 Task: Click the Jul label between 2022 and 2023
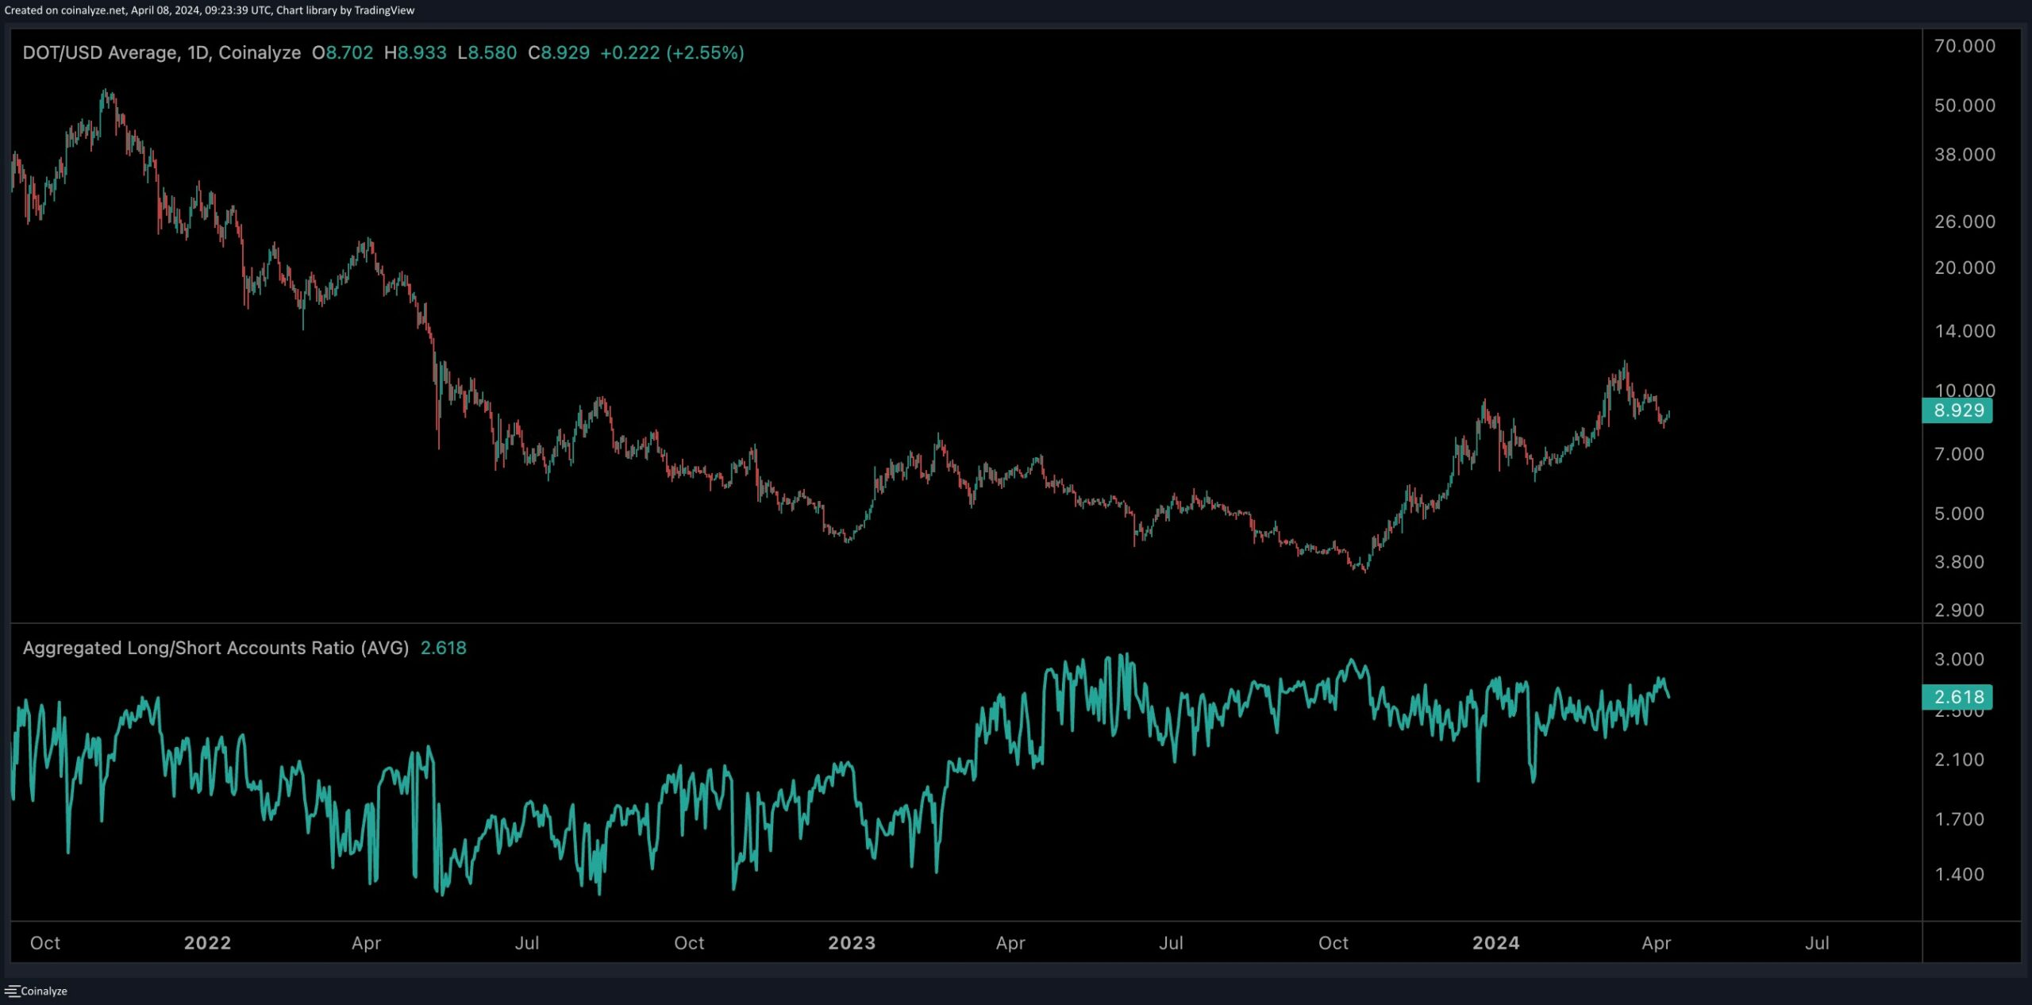(x=527, y=943)
